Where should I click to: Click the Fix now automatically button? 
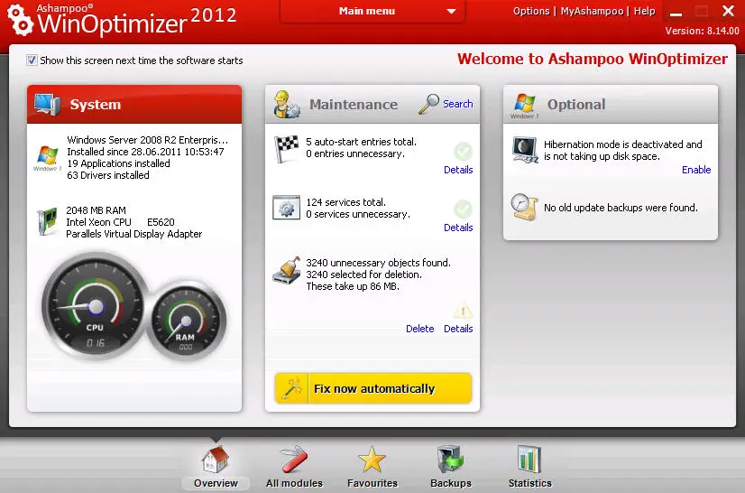coord(373,388)
